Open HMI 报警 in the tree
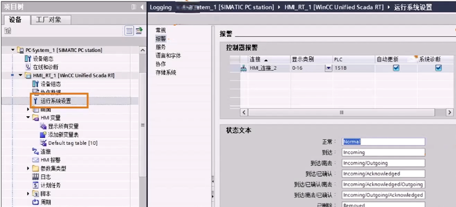 click(x=51, y=160)
